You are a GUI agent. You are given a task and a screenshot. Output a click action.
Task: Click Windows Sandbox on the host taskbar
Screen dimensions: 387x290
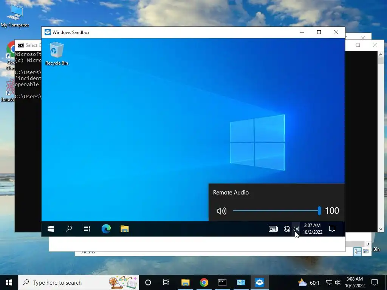pyautogui.click(x=259, y=282)
